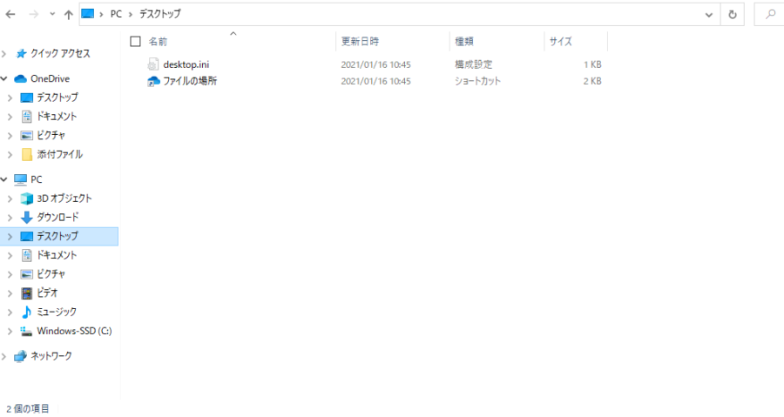Click the ミュージック note icon
784x417 pixels.
click(26, 312)
